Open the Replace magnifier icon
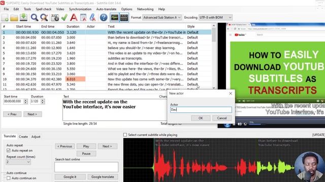 [x=44, y=18]
